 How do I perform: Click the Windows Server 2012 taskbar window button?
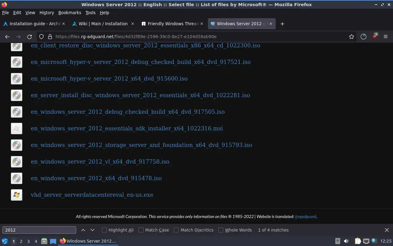(x=88, y=241)
